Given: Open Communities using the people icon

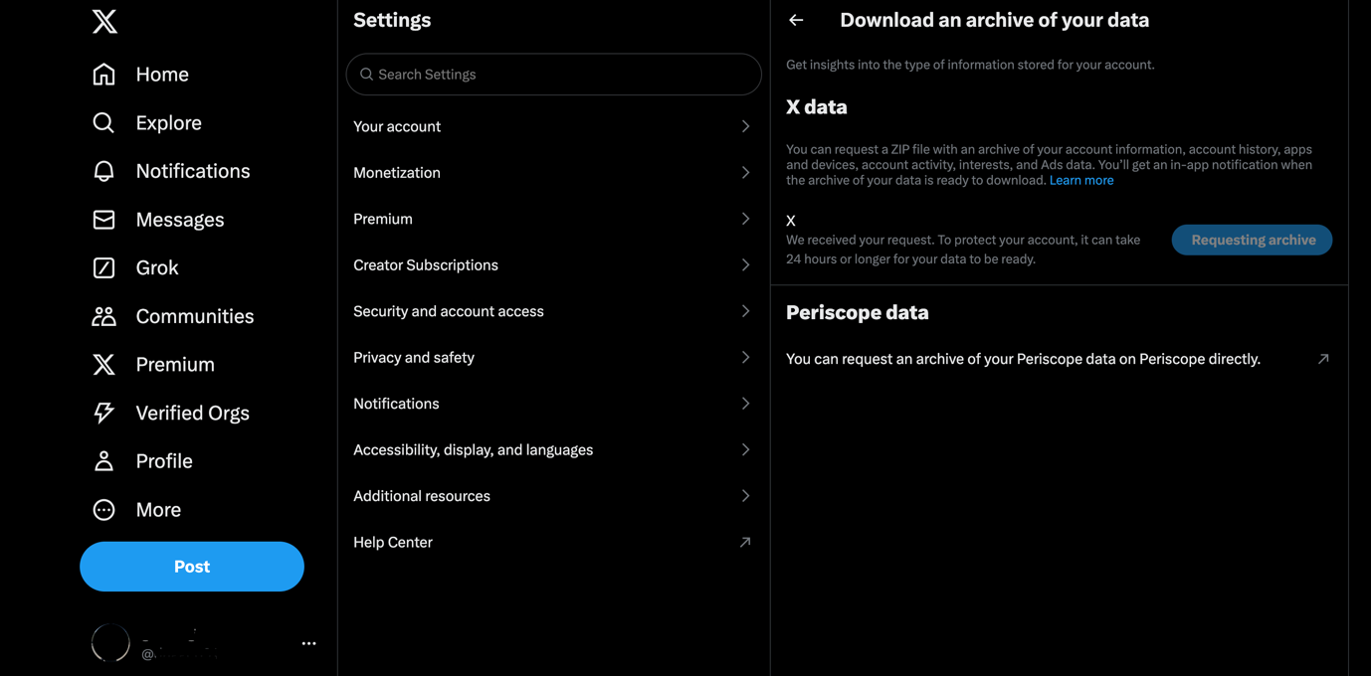Looking at the screenshot, I should click(103, 316).
